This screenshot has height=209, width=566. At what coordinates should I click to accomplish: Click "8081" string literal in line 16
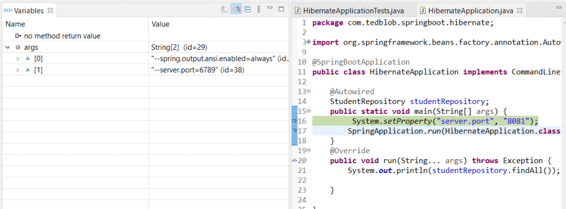click(517, 121)
